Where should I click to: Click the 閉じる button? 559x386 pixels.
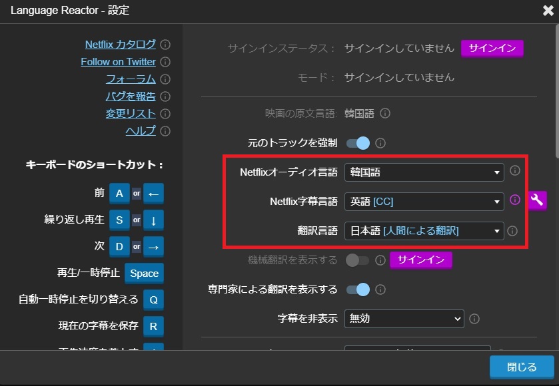[522, 367]
